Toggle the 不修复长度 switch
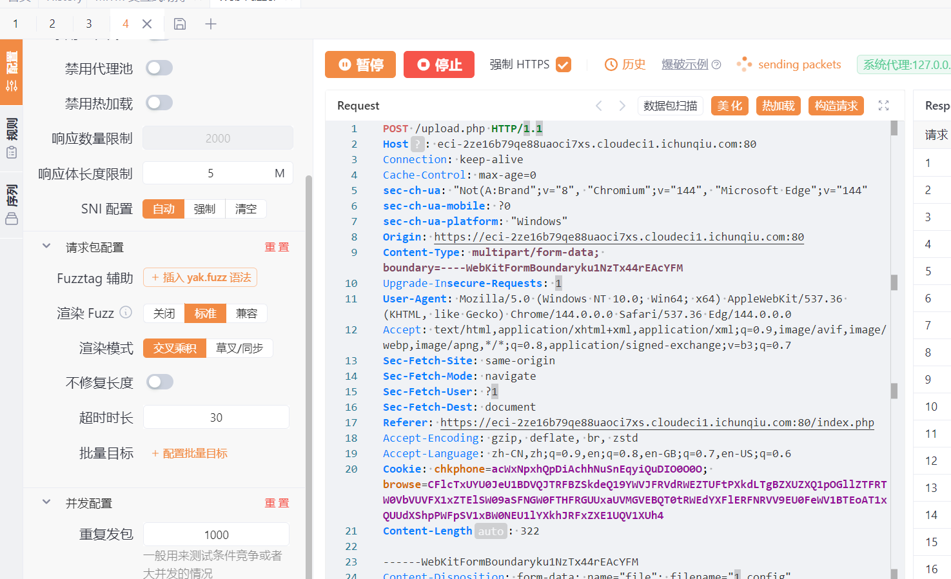 pyautogui.click(x=159, y=382)
